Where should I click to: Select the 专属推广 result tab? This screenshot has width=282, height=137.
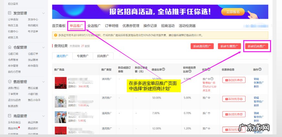click(83, 56)
